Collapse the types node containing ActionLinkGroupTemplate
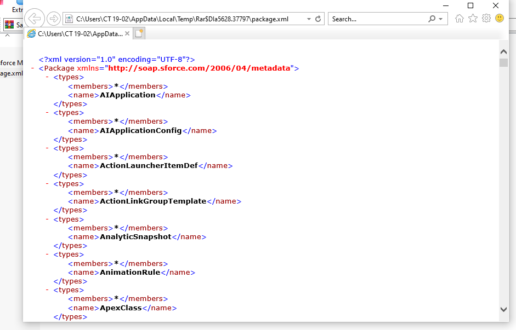The height and width of the screenshot is (330, 516). (47, 183)
